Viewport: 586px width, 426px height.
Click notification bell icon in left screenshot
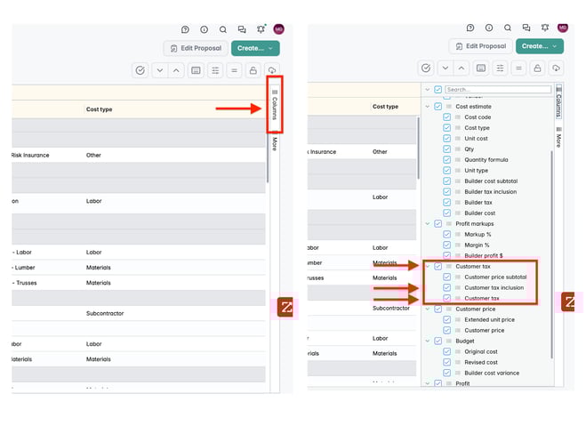click(x=261, y=29)
